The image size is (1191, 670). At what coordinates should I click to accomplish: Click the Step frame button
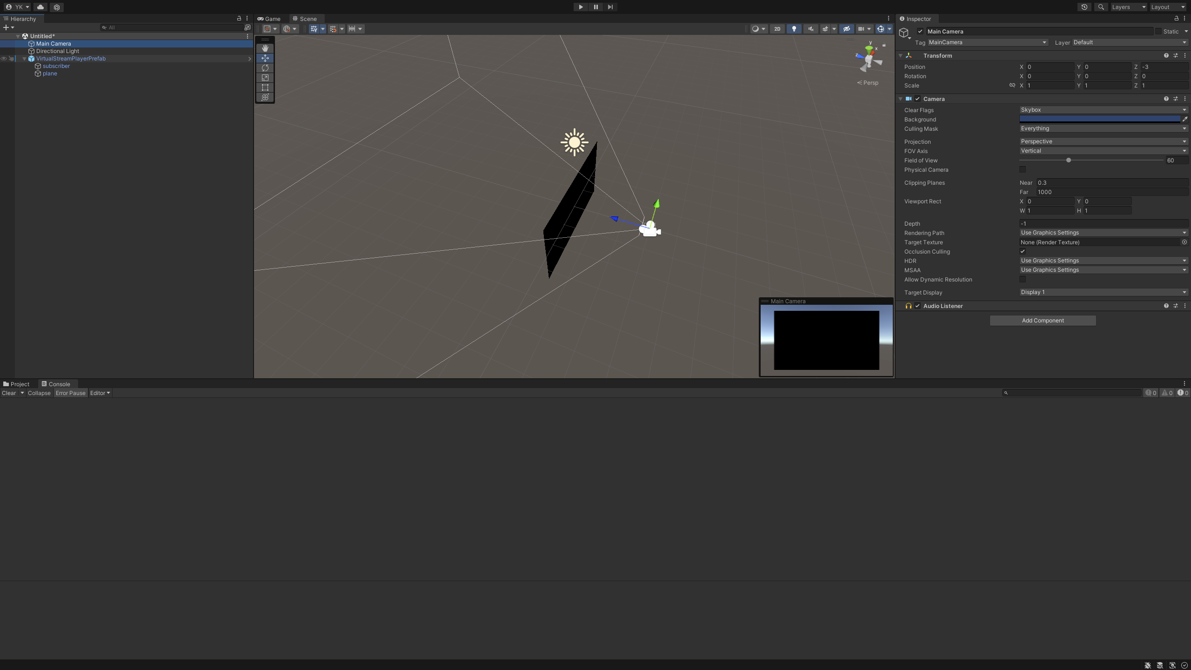[x=610, y=7]
